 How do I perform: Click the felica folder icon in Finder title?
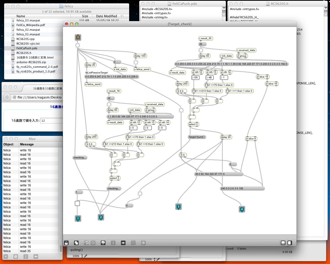61,6
